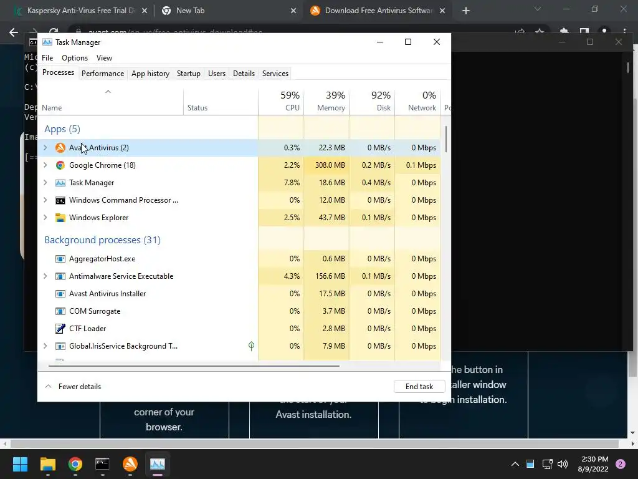Click the Background processes (31) heading

coord(103,240)
